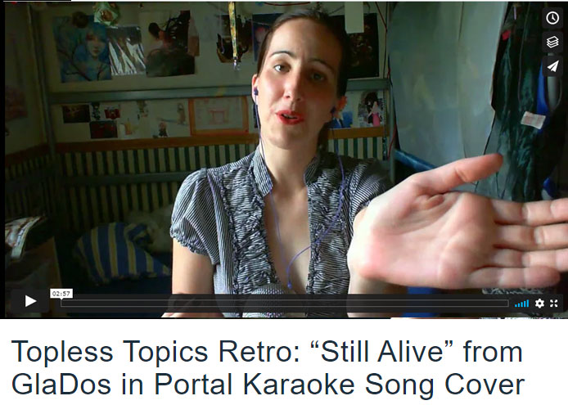Adjust volume using the blue volume bars
The image size is (568, 405).
click(521, 304)
